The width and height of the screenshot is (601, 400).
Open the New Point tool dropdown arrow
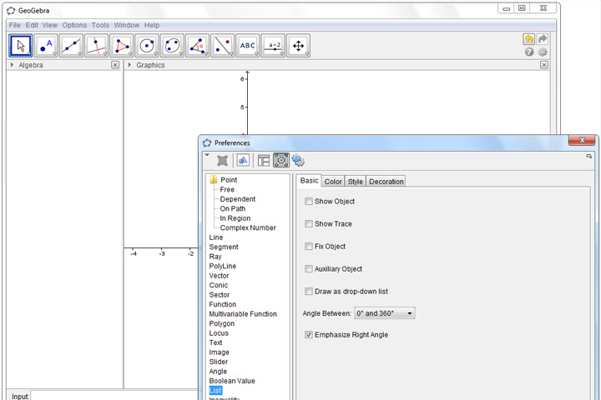[x=54, y=54]
